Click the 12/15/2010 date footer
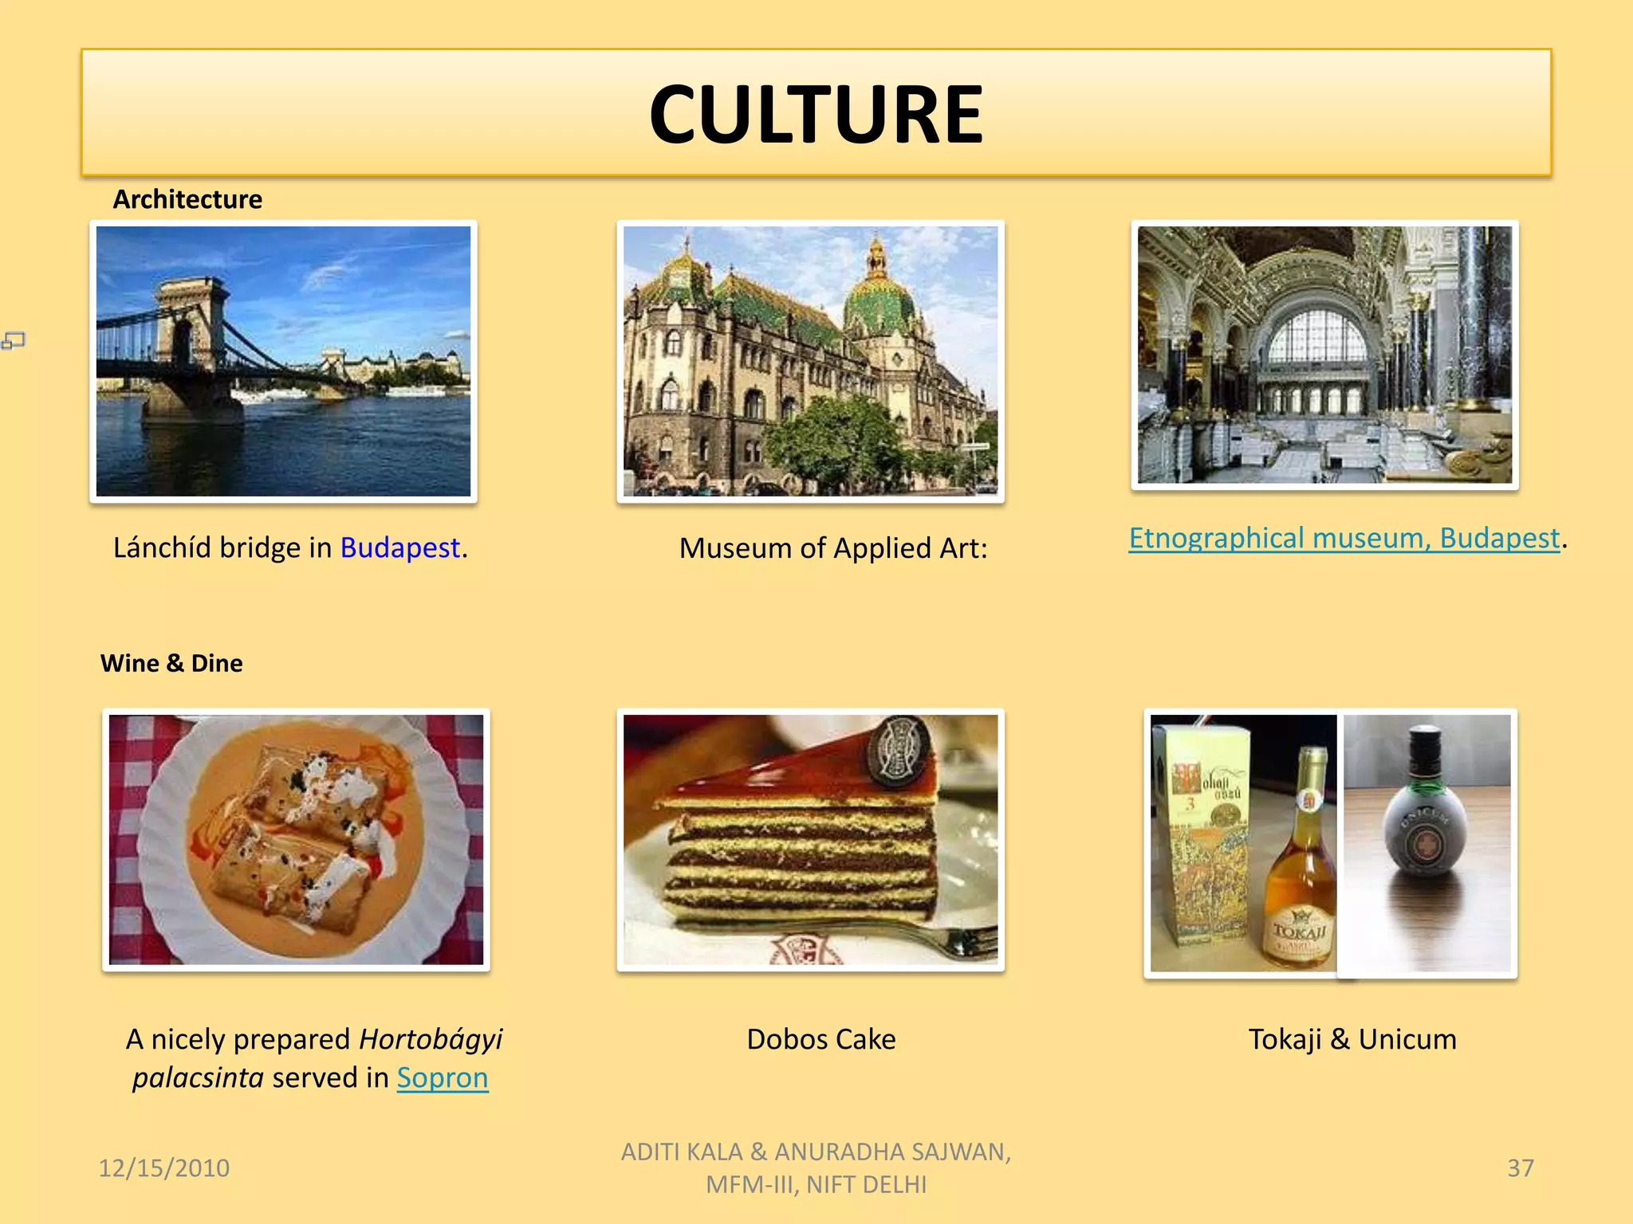 pyautogui.click(x=163, y=1168)
